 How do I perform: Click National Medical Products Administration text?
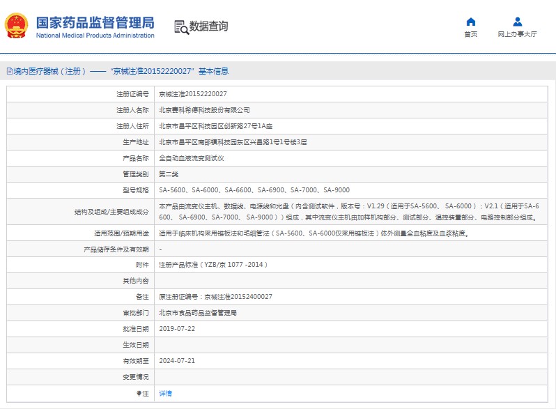click(x=95, y=36)
